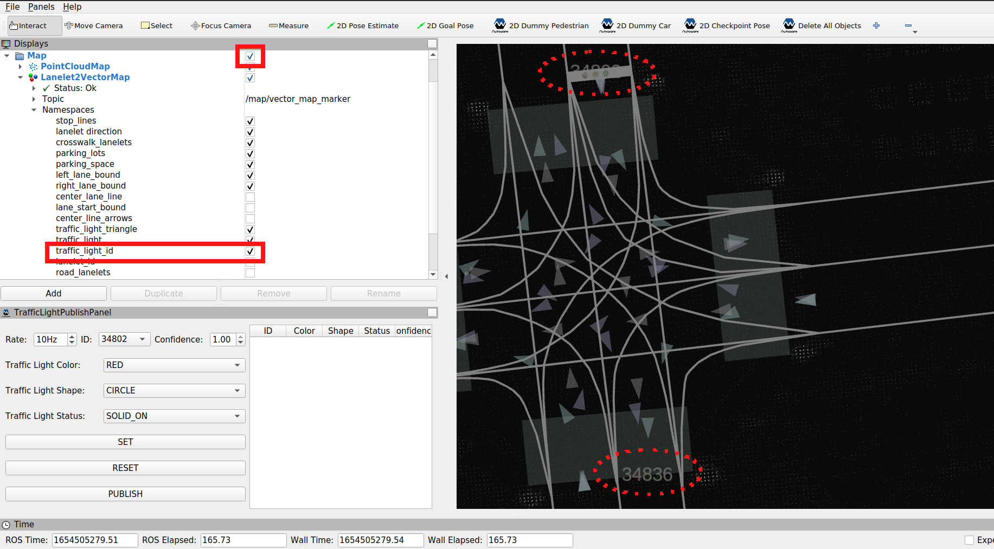Choose the 2D Dummy Pedestrian tool
This screenshot has height=549, width=994.
[x=540, y=25]
